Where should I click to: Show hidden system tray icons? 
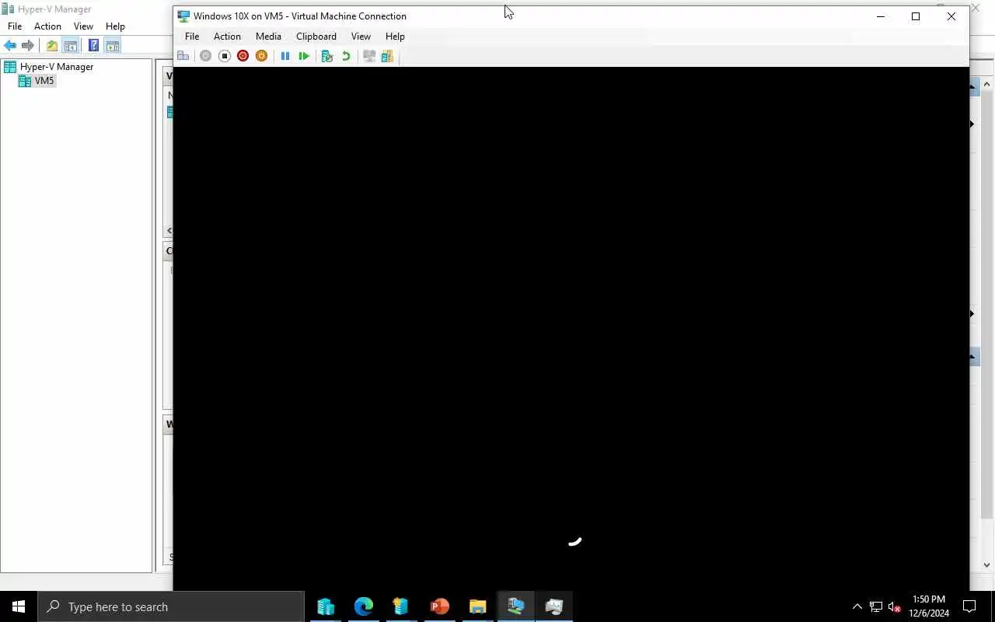tap(857, 606)
